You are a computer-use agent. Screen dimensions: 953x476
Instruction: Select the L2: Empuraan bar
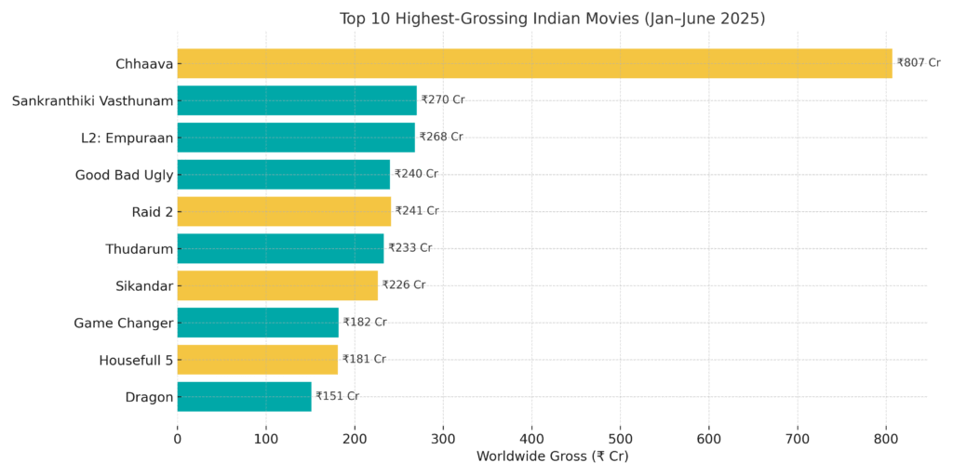(296, 138)
